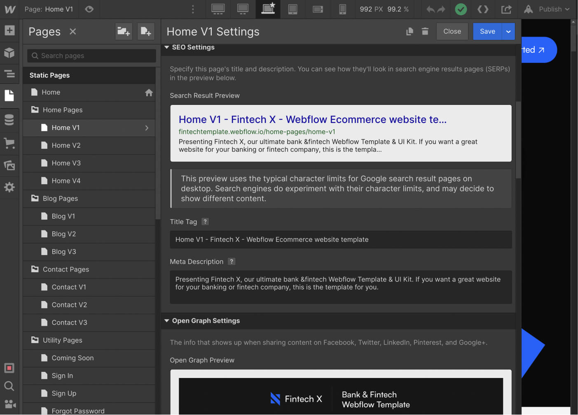Select the Contact V1 page
578x415 pixels.
point(89,287)
